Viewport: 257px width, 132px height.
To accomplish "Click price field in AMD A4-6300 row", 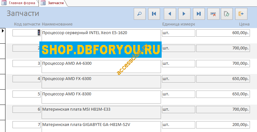I will pyautogui.click(x=223, y=63).
